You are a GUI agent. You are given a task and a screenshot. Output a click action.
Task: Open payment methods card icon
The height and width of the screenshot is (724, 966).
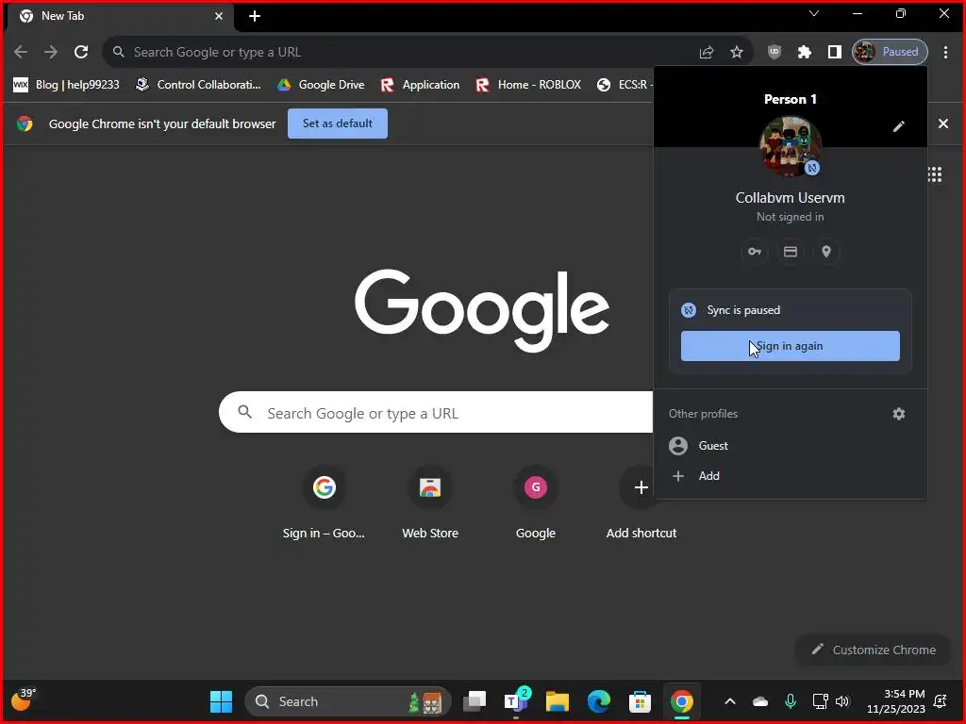tap(791, 252)
